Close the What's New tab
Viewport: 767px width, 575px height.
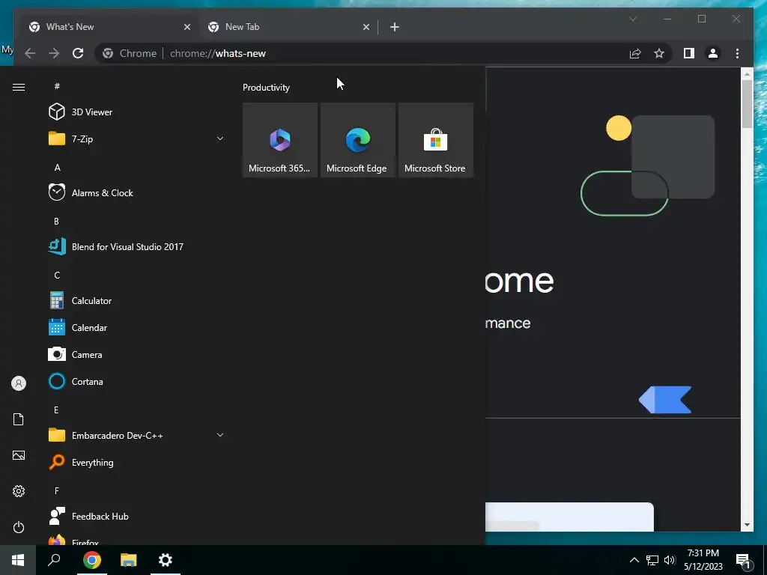click(187, 28)
